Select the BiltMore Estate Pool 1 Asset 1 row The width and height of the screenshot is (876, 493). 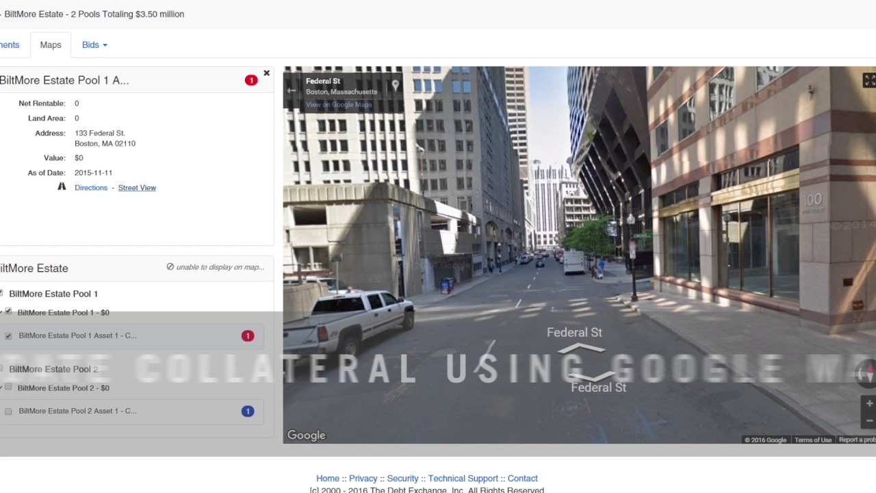pyautogui.click(x=131, y=336)
